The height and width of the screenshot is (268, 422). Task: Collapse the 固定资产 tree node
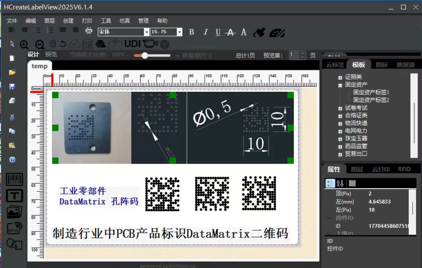(340, 85)
